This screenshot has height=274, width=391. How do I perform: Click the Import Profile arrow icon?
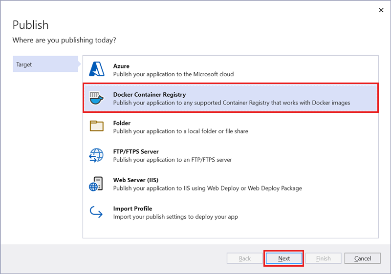click(x=97, y=212)
